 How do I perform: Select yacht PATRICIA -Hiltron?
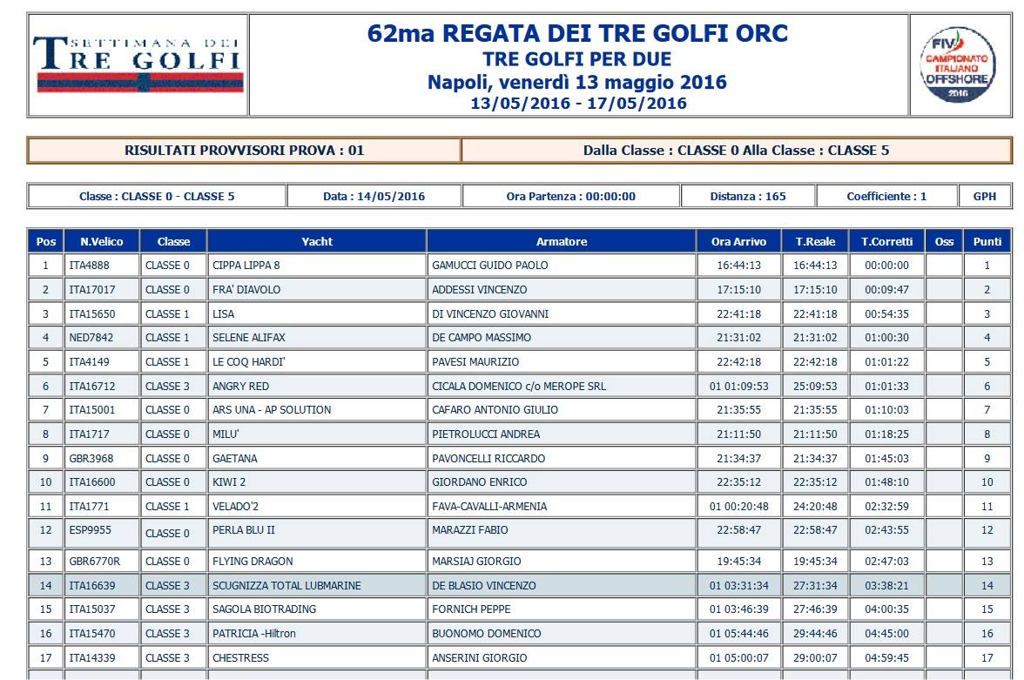pyautogui.click(x=254, y=634)
